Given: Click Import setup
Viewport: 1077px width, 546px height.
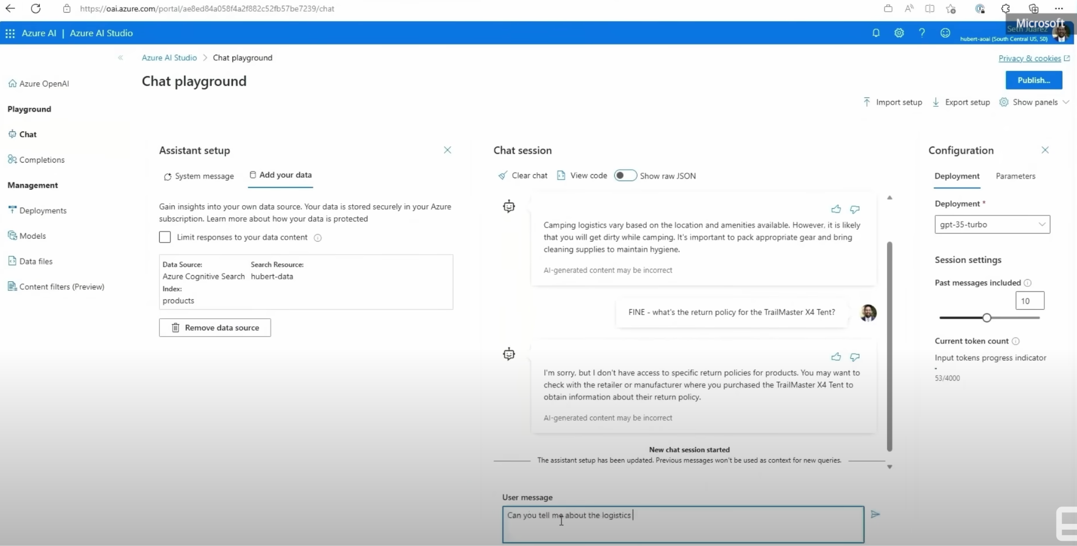Looking at the screenshot, I should (892, 103).
